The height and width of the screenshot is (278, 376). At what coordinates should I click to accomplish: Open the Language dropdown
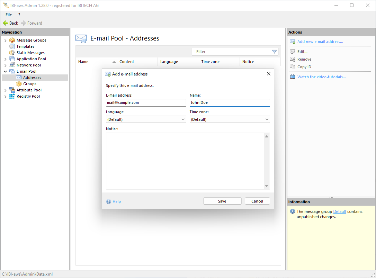coord(146,119)
